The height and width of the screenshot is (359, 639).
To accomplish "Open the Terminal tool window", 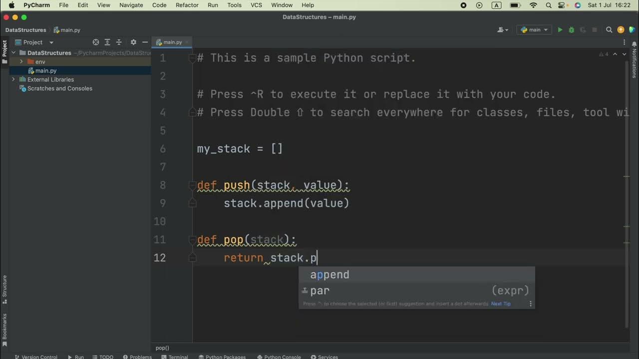I will (175, 357).
